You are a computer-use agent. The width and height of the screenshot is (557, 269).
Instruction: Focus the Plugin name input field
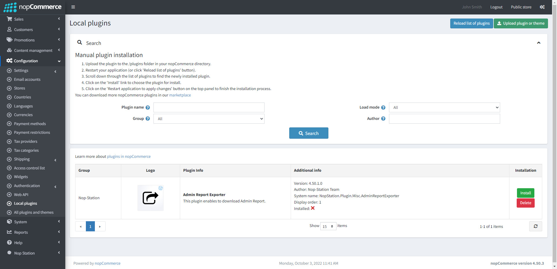[x=209, y=107]
